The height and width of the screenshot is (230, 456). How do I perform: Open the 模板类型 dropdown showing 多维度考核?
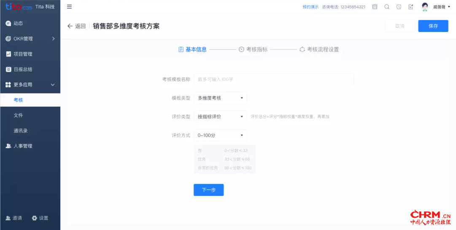tap(220, 98)
